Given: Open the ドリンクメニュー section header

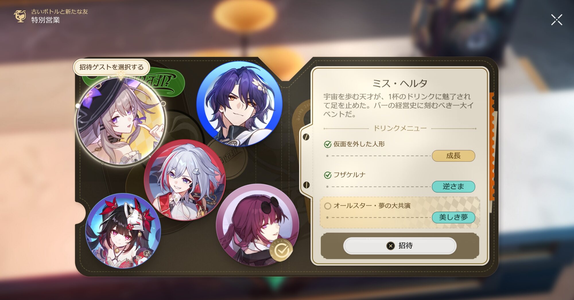Looking at the screenshot, I should (x=400, y=128).
